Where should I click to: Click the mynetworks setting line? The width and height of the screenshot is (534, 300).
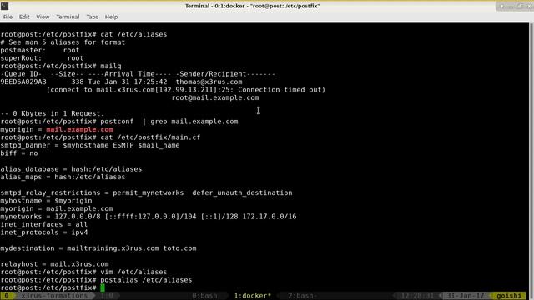[149, 217]
